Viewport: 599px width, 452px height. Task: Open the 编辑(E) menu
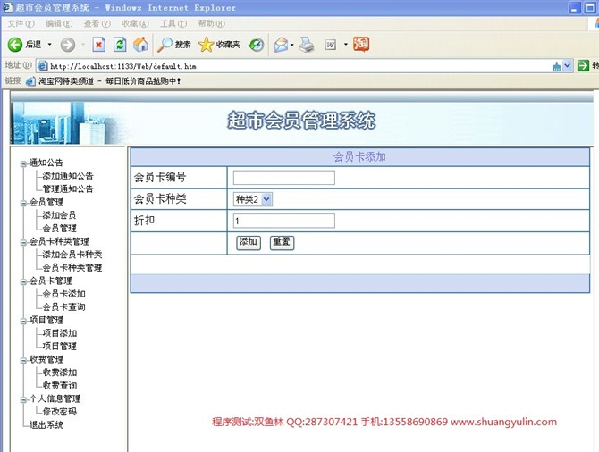click(59, 23)
